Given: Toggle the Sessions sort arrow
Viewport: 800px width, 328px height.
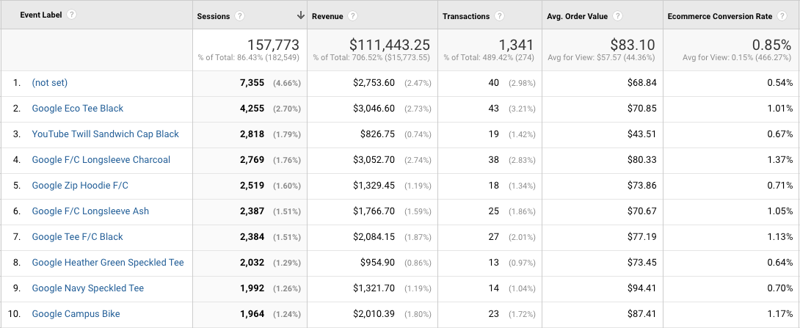Looking at the screenshot, I should (300, 15).
